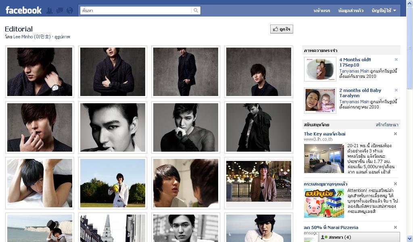The image size is (413, 242).
Task: Open the photo with fingers touching lips
Action: click(40, 127)
